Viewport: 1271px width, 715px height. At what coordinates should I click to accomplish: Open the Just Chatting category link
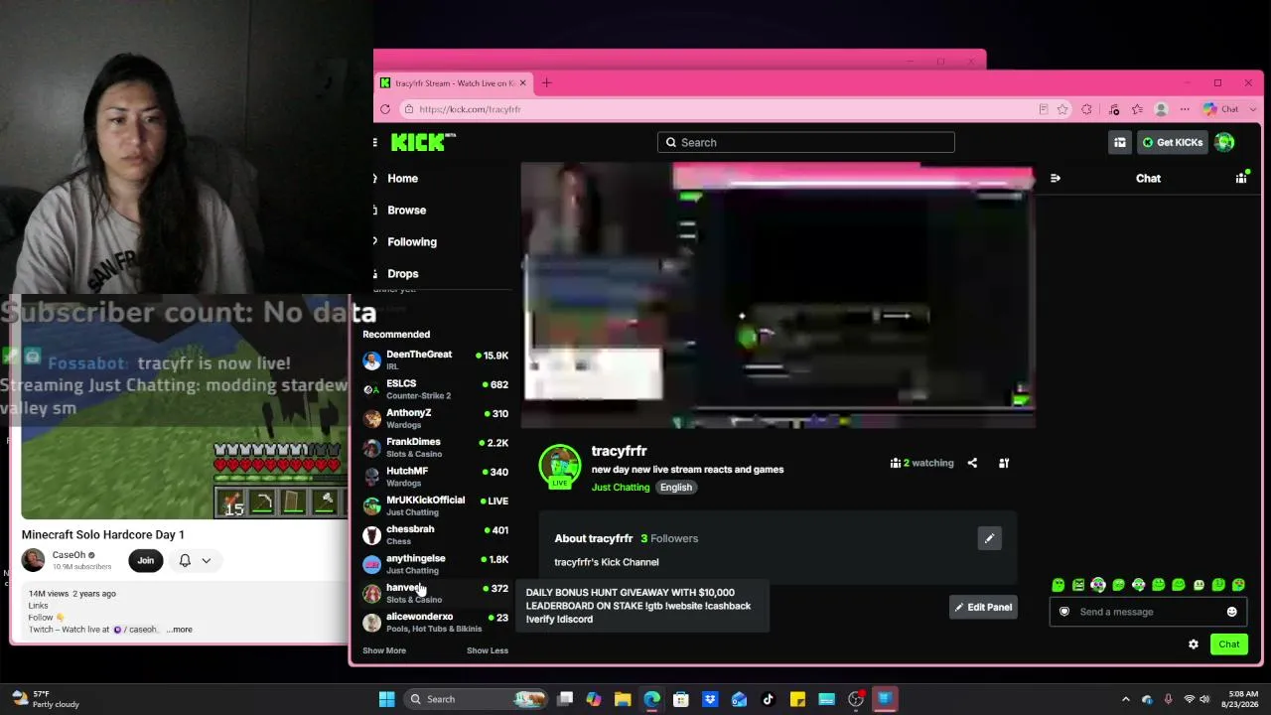(x=621, y=488)
